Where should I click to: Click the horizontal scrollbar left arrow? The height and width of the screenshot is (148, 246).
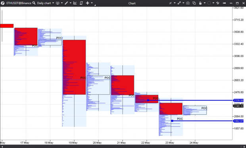pyautogui.click(x=2, y=146)
